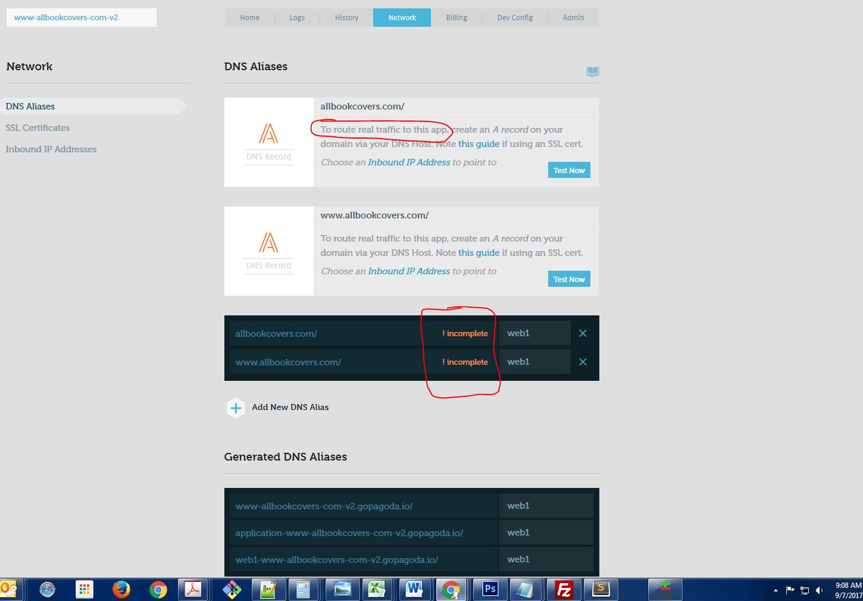Screen dimensions: 863x601
Task: Open the Admin tab
Action: (573, 18)
